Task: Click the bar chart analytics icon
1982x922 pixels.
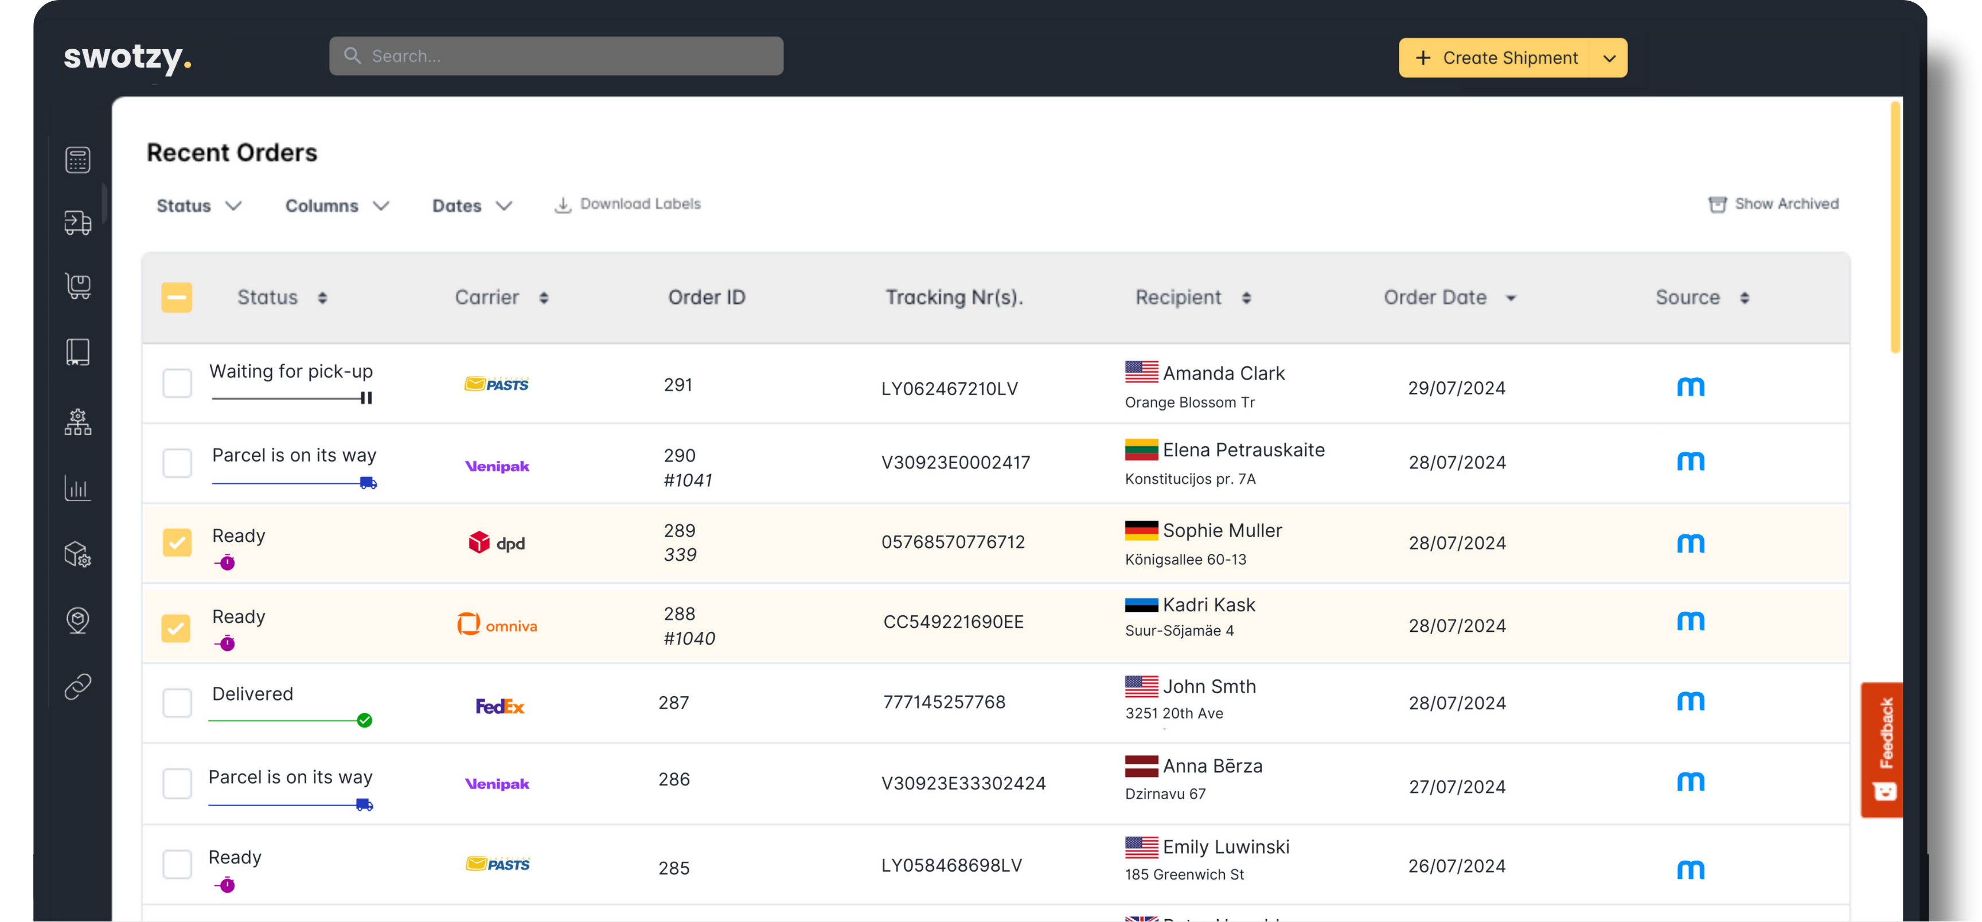Action: point(78,487)
